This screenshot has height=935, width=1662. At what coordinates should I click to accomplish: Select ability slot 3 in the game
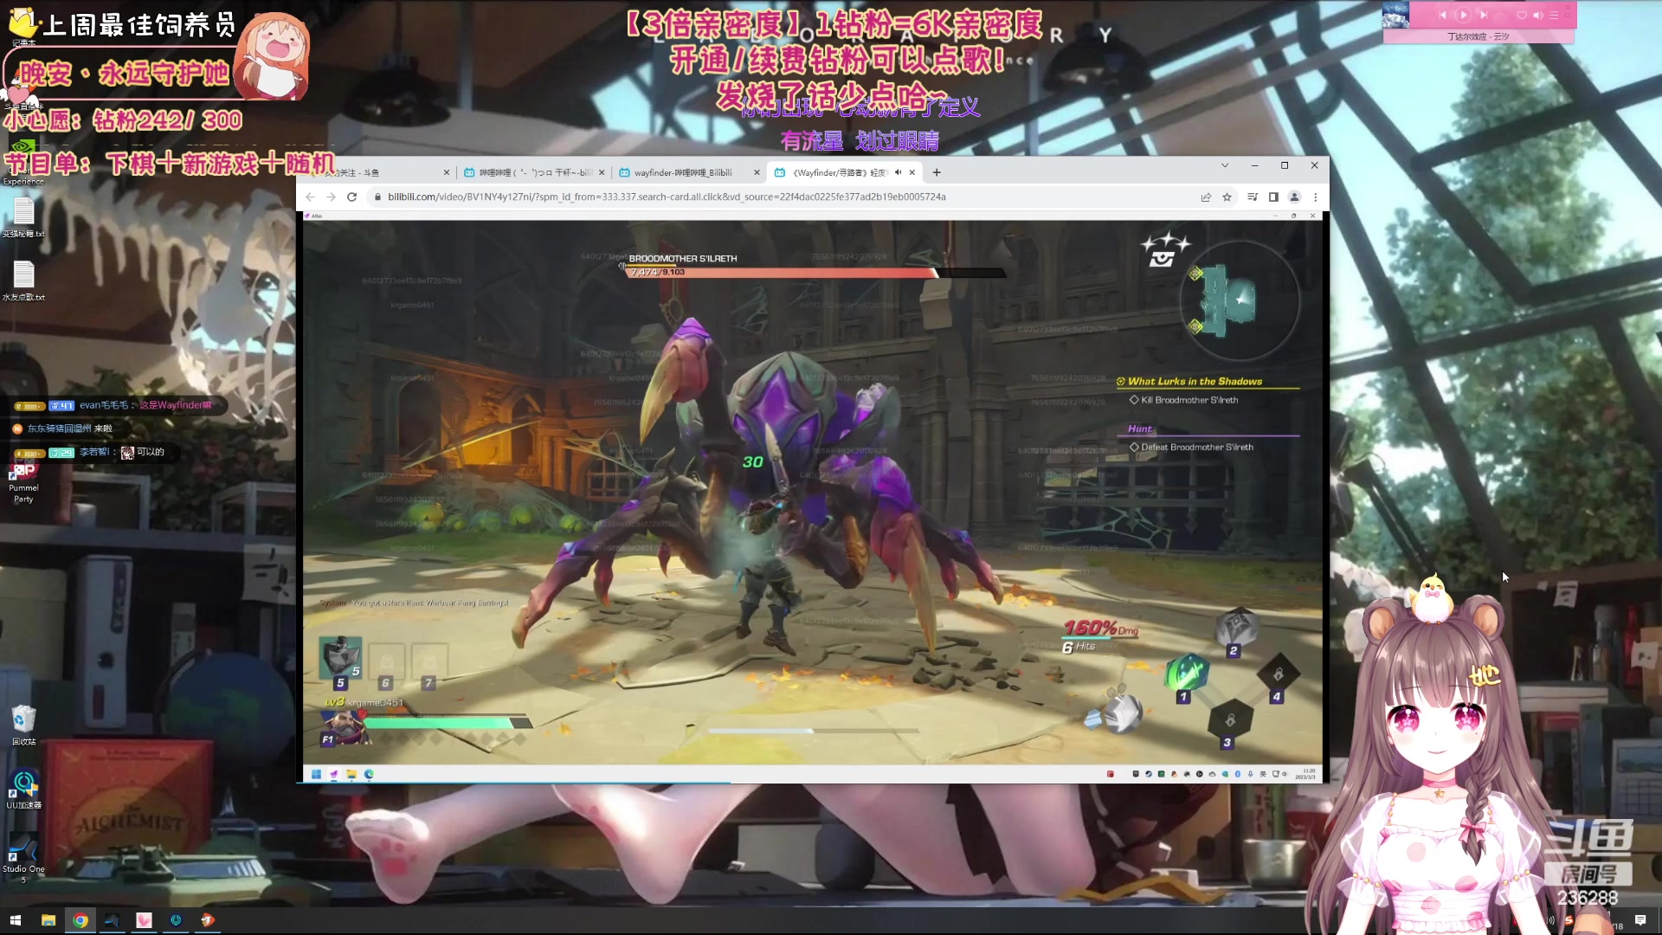coord(1230,719)
